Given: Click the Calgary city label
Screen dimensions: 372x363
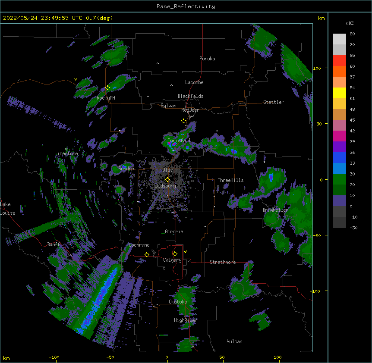Looking at the screenshot, I should (172, 260).
